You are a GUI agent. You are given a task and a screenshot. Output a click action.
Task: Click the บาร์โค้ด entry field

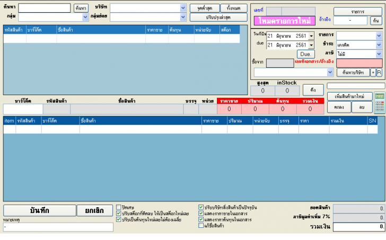tap(23, 109)
